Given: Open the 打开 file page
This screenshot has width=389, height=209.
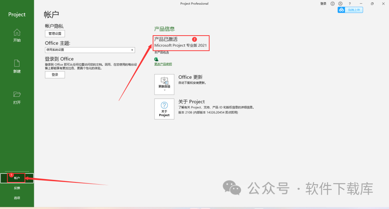Looking at the screenshot, I should tap(17, 97).
